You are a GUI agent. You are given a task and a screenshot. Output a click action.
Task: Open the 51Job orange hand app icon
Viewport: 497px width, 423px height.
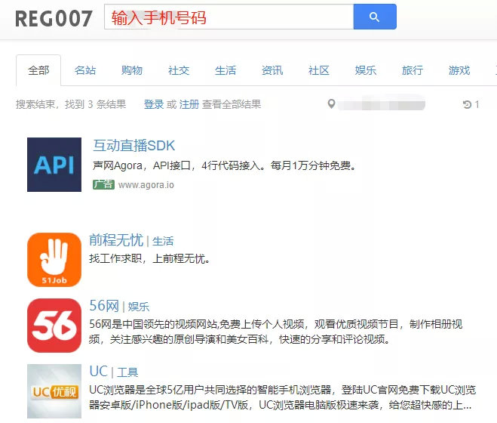point(54,260)
